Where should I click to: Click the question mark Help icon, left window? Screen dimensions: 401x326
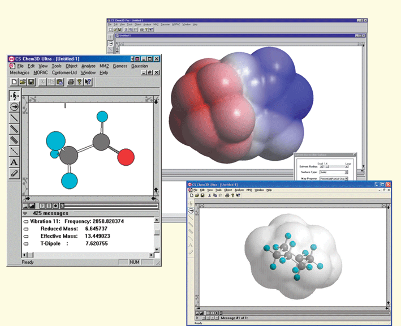click(79, 82)
